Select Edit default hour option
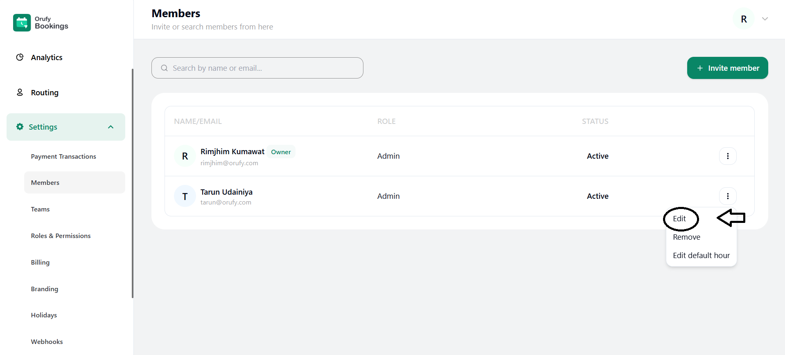Viewport: 785px width, 355px height. 701,256
